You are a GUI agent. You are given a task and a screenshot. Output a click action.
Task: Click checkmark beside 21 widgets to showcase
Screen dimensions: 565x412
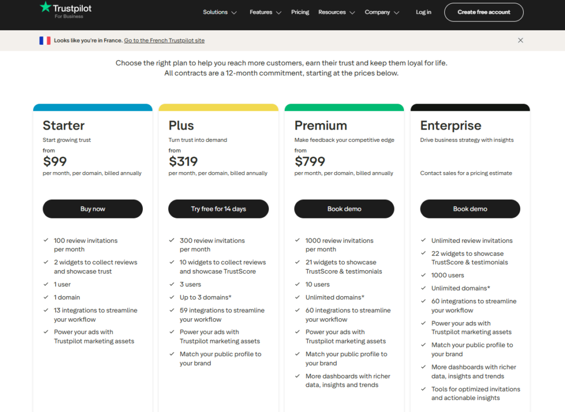click(297, 262)
